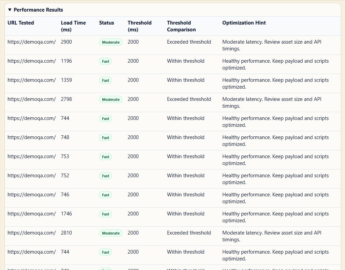
Task: Sort the table by URL Tested column
Action: (21, 23)
